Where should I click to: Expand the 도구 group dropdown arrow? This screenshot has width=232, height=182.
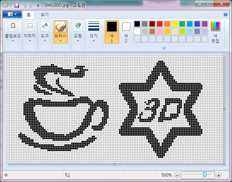point(45,41)
